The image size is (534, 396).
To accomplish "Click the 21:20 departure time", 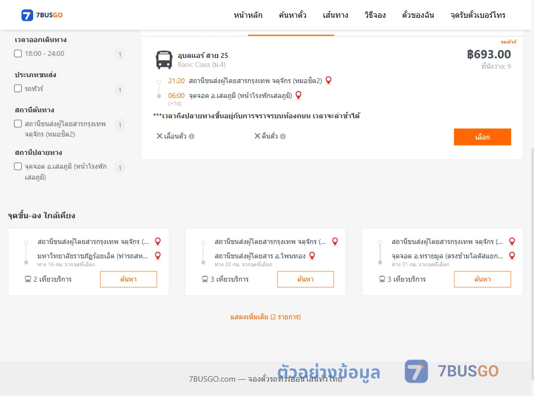I will pos(177,81).
